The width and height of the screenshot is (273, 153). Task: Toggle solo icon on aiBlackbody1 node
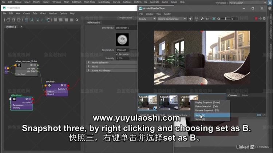tap(27, 99)
